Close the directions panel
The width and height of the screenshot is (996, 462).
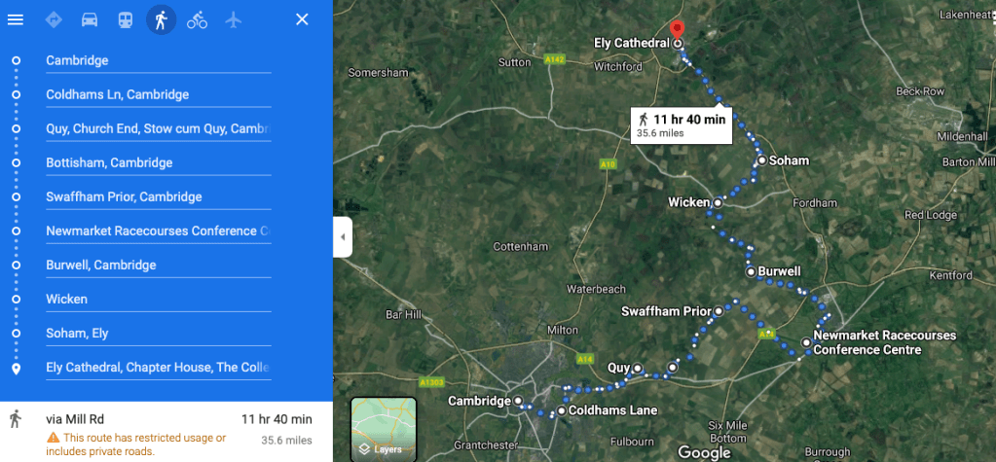click(x=303, y=19)
